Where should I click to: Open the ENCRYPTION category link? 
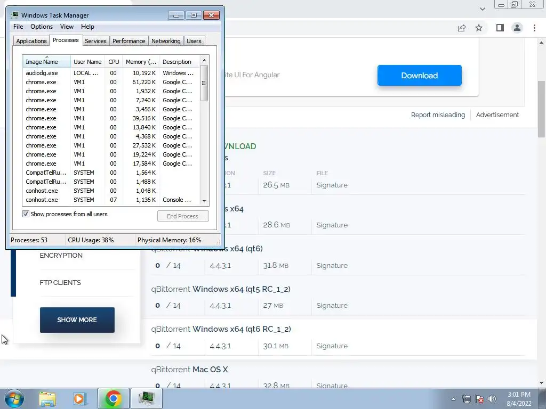tap(61, 255)
